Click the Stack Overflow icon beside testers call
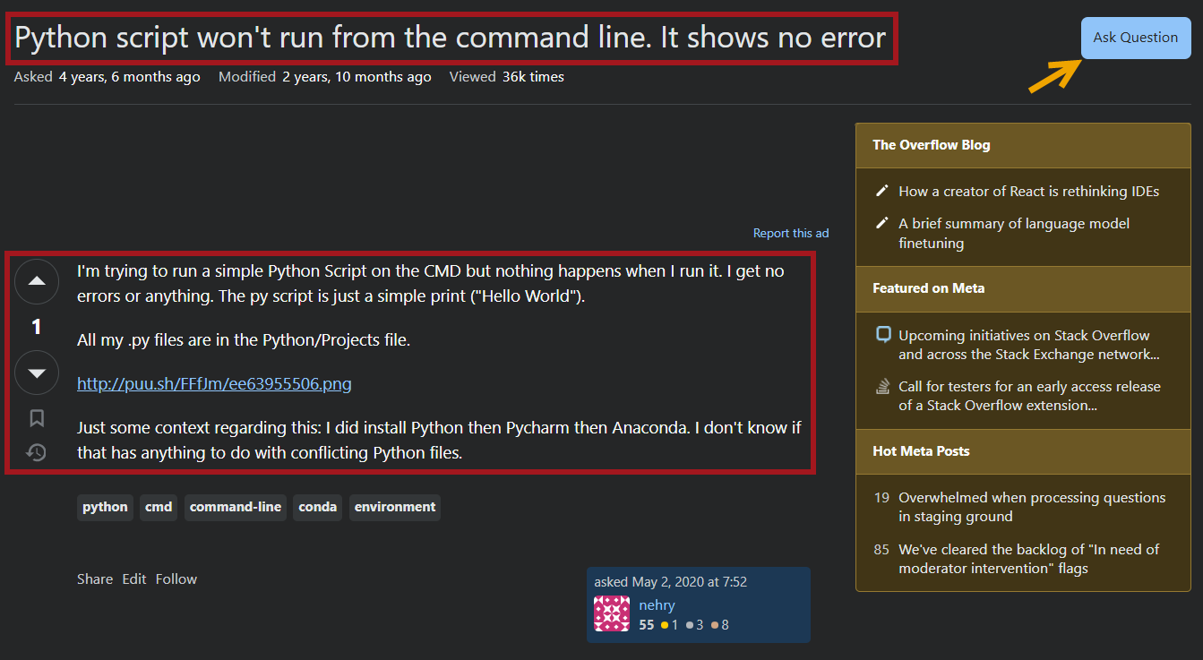The width and height of the screenshot is (1203, 660). click(x=883, y=387)
